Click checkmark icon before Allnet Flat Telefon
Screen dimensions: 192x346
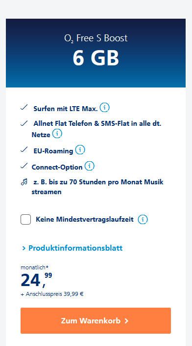24,123
